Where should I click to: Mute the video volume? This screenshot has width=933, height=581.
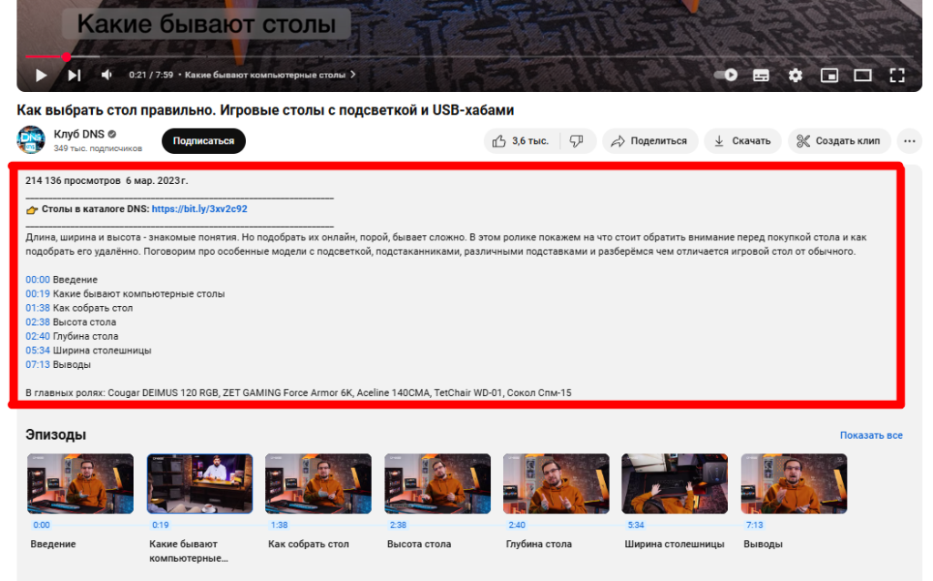(x=108, y=75)
